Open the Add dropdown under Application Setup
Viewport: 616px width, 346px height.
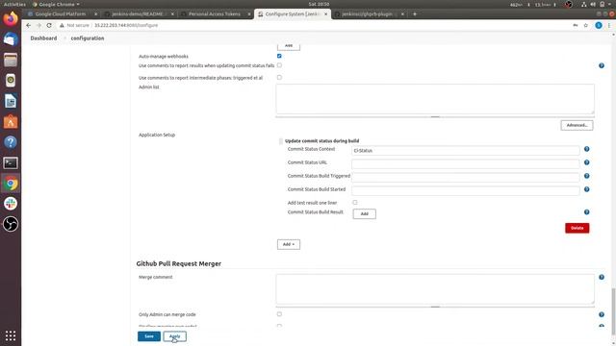289,244
